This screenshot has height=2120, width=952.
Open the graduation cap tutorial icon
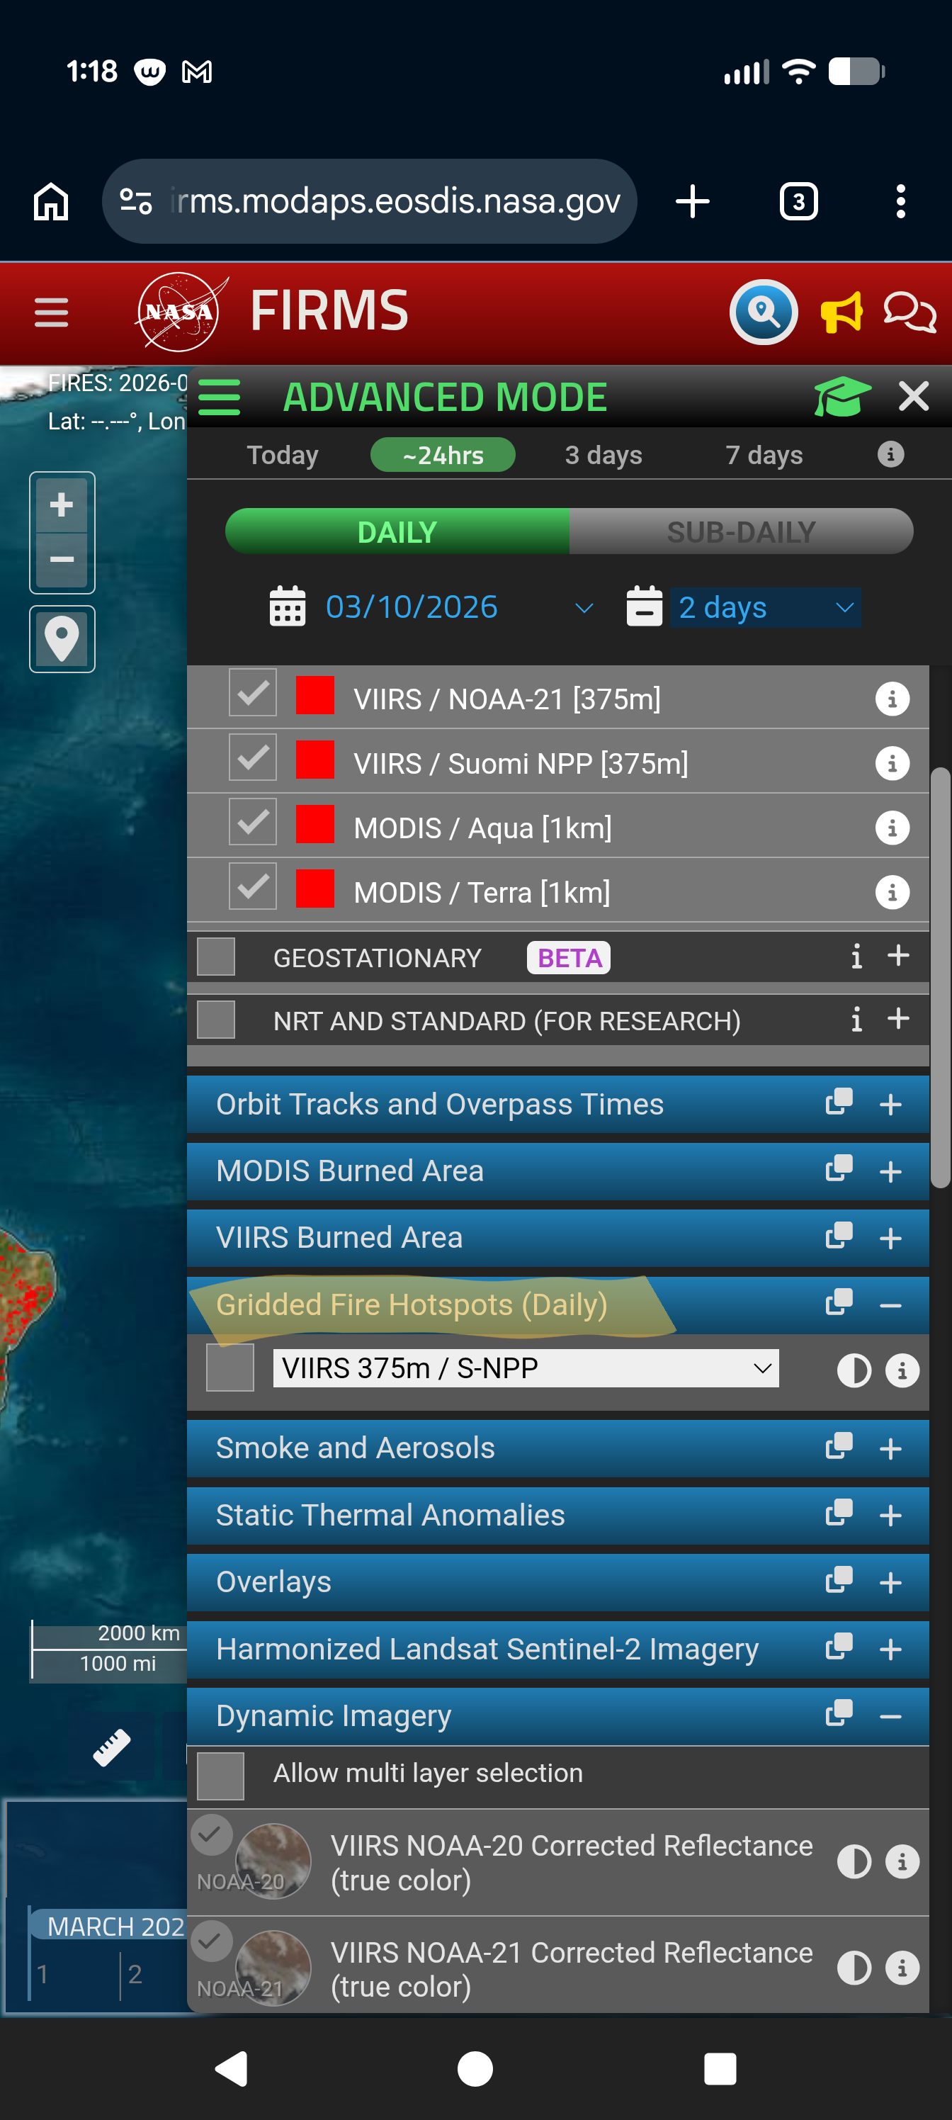point(841,397)
